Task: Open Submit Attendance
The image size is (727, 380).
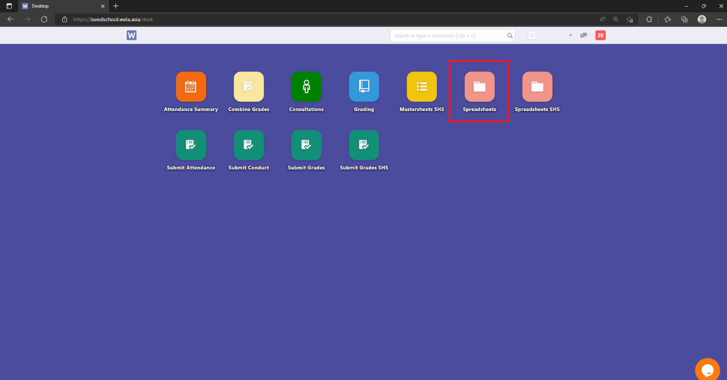Action: tap(191, 145)
